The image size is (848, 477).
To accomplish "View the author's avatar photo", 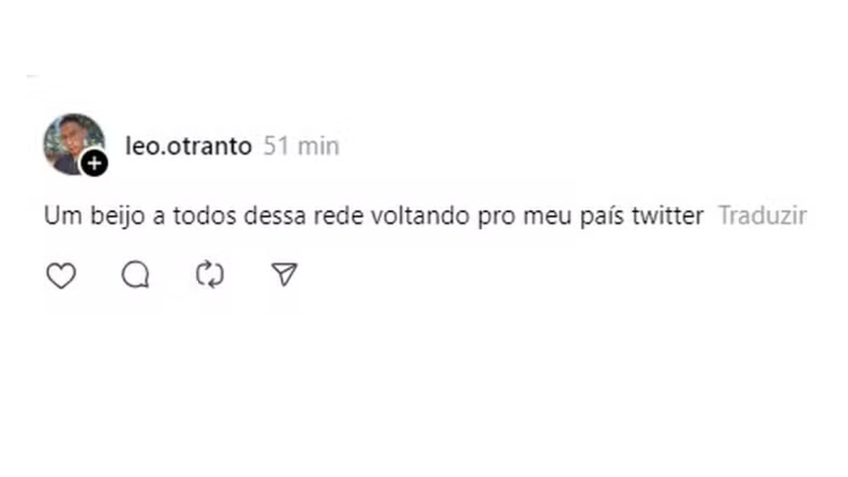I will 73,144.
